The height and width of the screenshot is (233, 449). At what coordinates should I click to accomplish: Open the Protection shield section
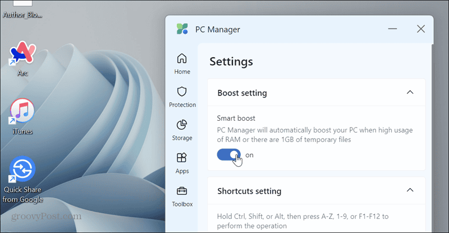tap(182, 97)
